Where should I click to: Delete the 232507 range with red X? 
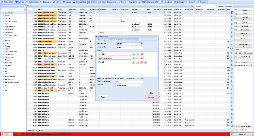point(141,62)
